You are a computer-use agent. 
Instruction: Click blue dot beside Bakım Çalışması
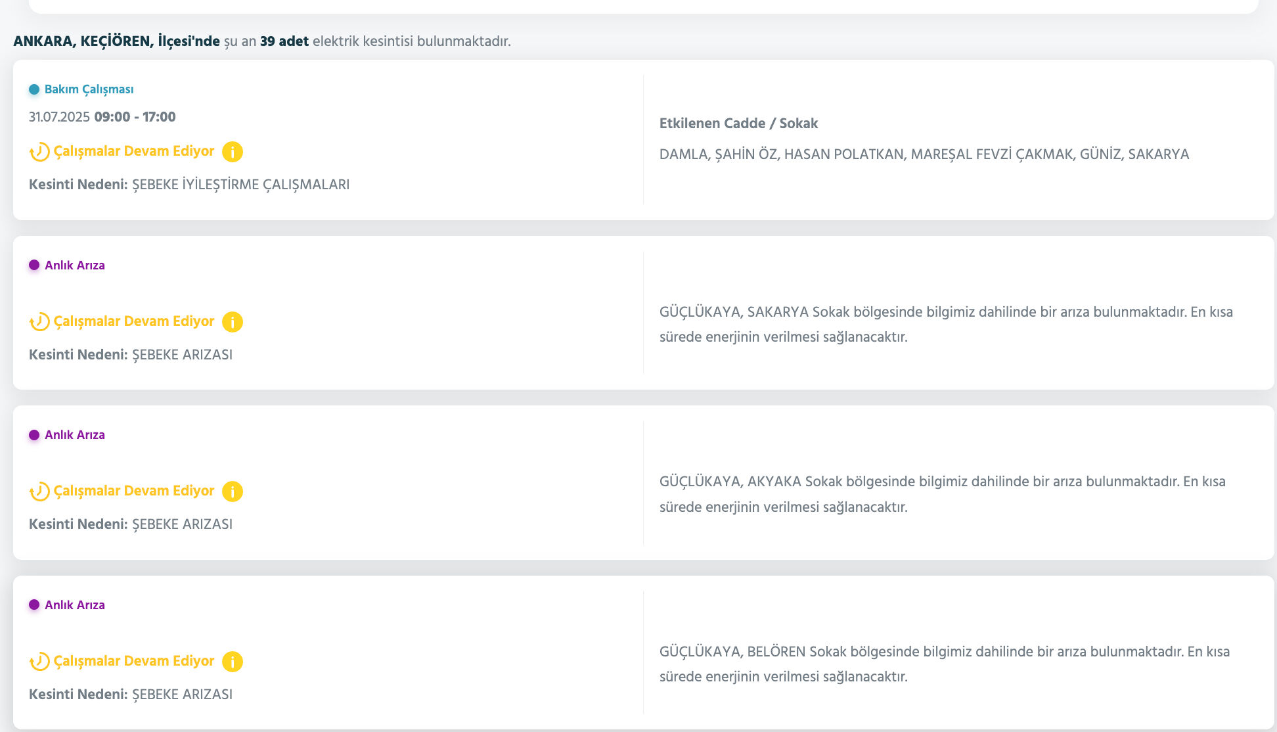click(x=34, y=89)
